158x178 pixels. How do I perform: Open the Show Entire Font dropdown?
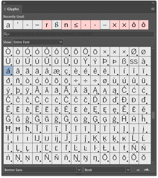click(x=38, y=42)
